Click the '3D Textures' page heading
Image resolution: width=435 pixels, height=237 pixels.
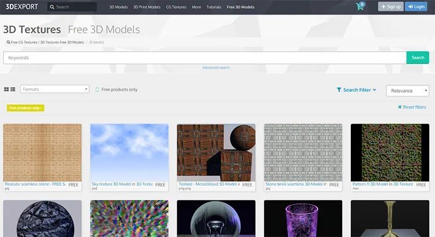32,30
